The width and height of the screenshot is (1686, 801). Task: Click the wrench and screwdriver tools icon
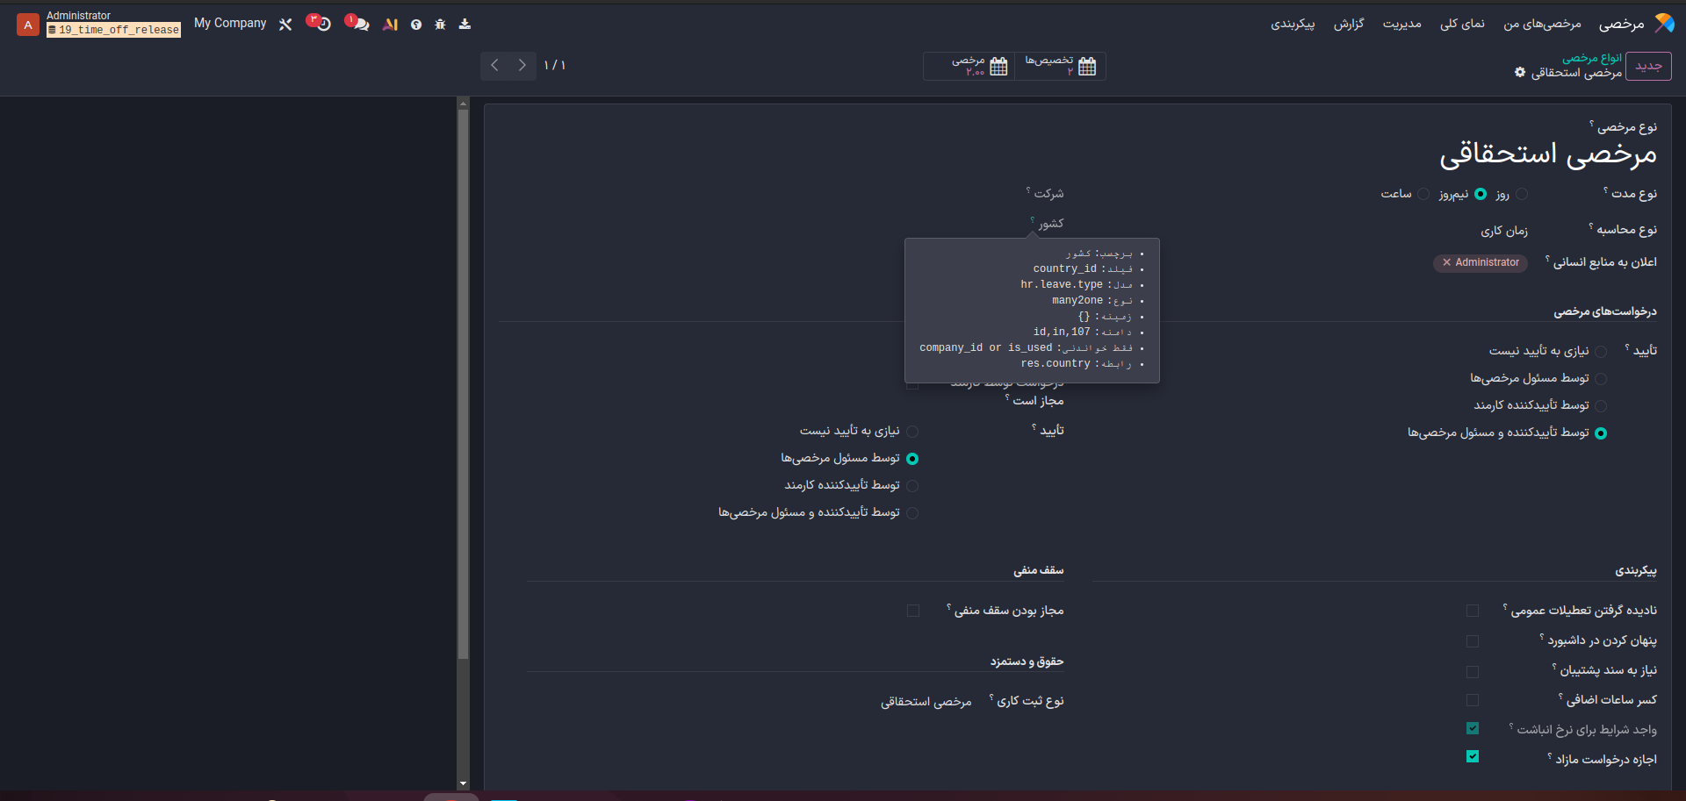point(285,25)
